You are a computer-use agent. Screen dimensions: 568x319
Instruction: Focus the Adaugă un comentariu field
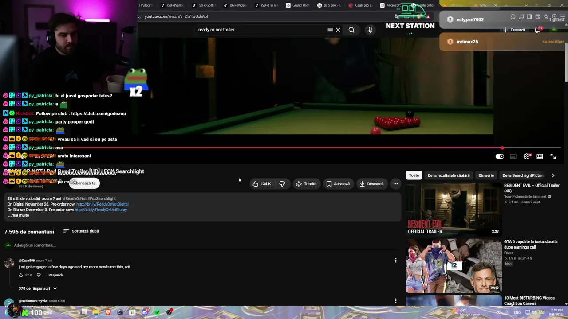204,245
